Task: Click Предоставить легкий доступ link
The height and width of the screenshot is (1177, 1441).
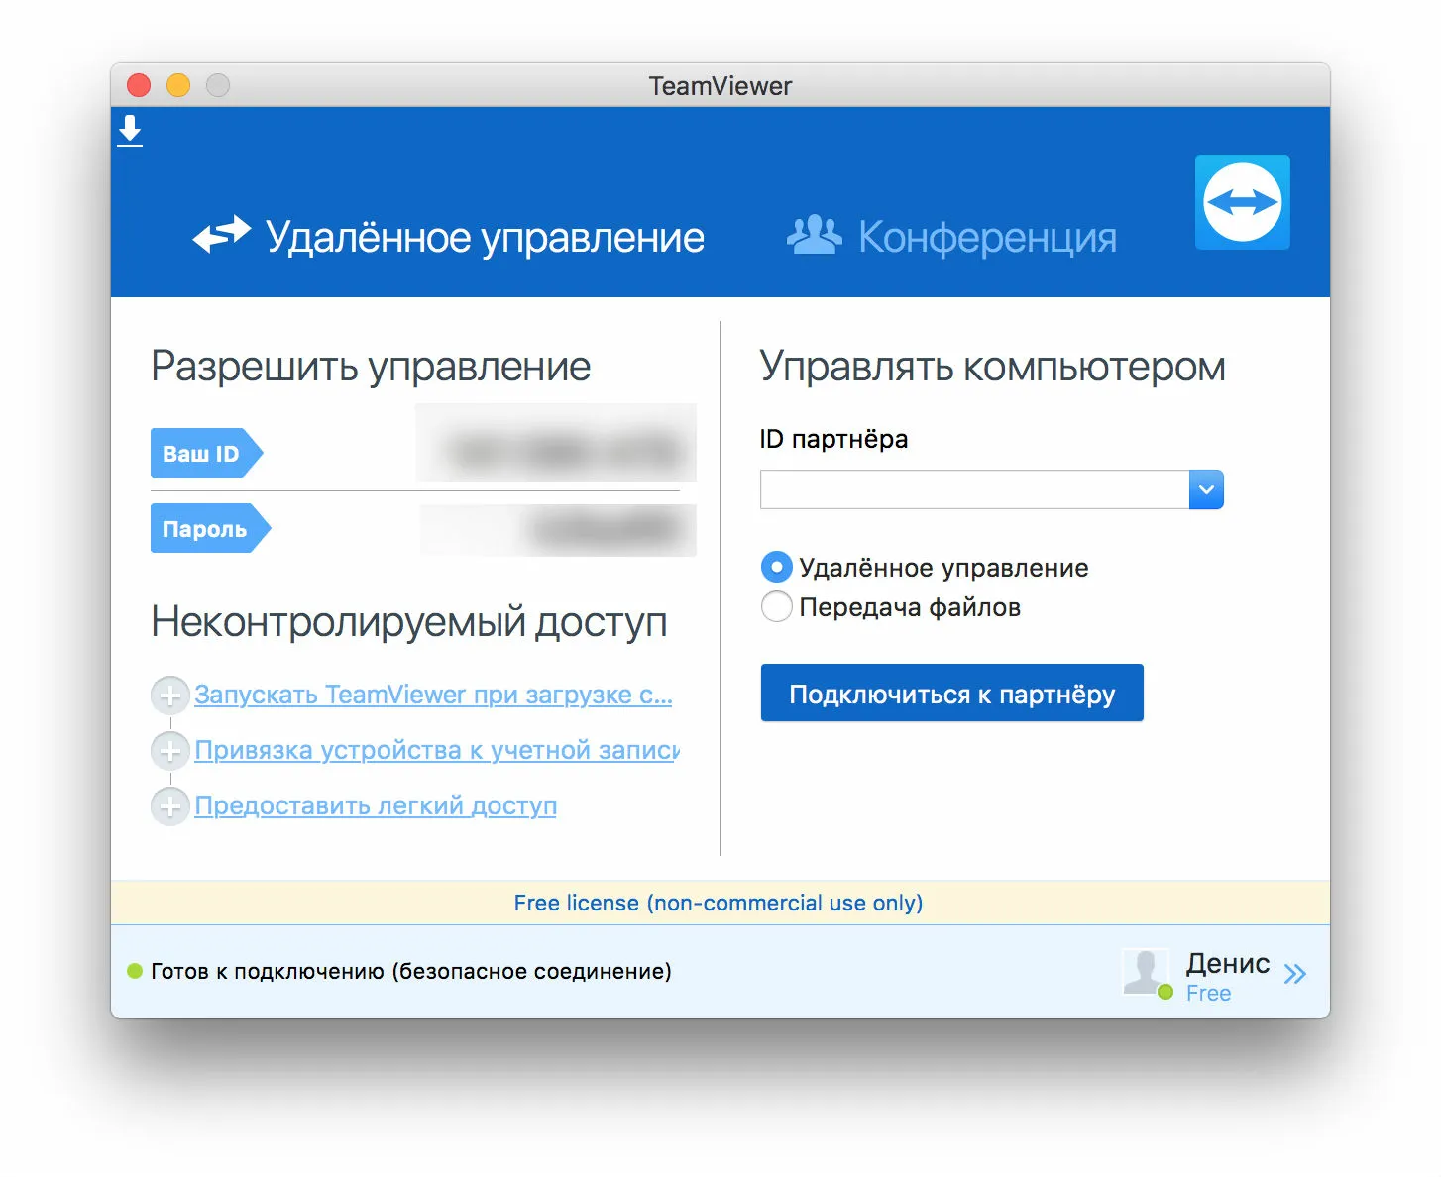Action: (376, 806)
